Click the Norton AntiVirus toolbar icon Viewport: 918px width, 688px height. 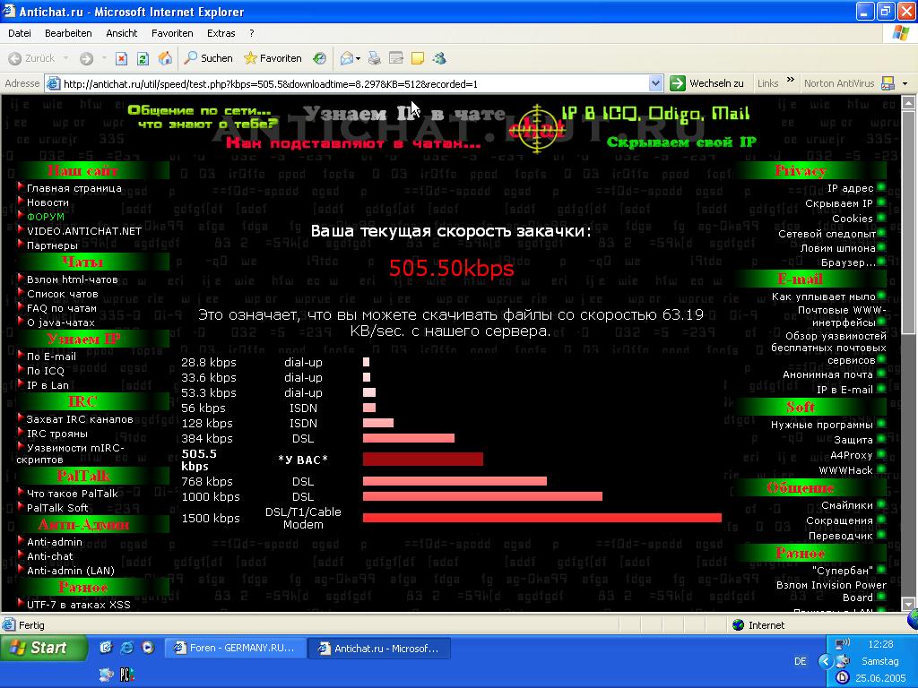tap(888, 83)
